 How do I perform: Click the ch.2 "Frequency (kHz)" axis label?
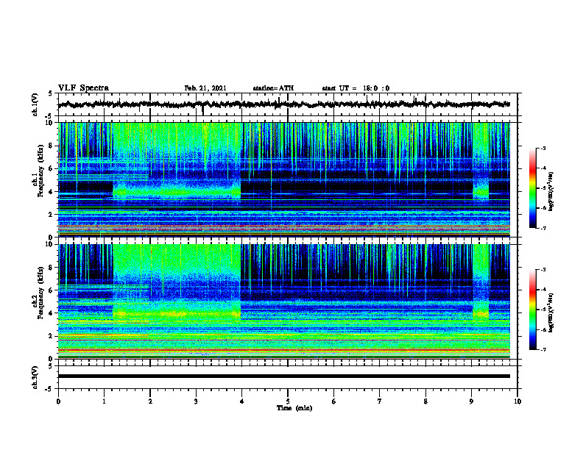40,293
